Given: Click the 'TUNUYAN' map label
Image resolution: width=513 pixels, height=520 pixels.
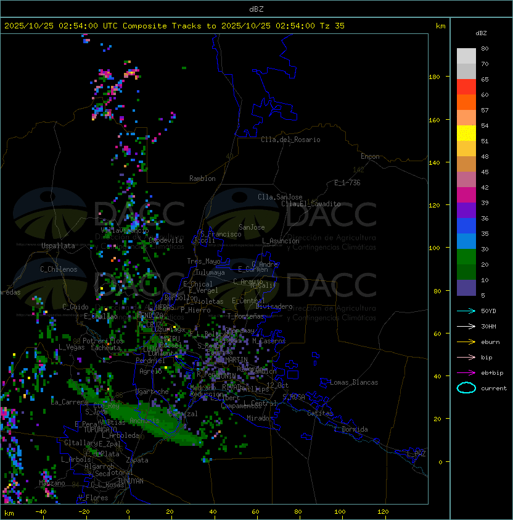Looking at the screenshot, I should tap(131, 481).
